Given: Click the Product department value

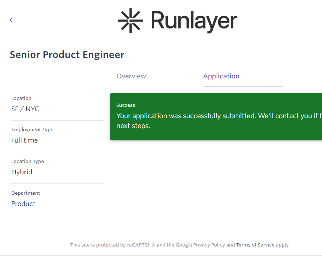Looking at the screenshot, I should [x=23, y=204].
